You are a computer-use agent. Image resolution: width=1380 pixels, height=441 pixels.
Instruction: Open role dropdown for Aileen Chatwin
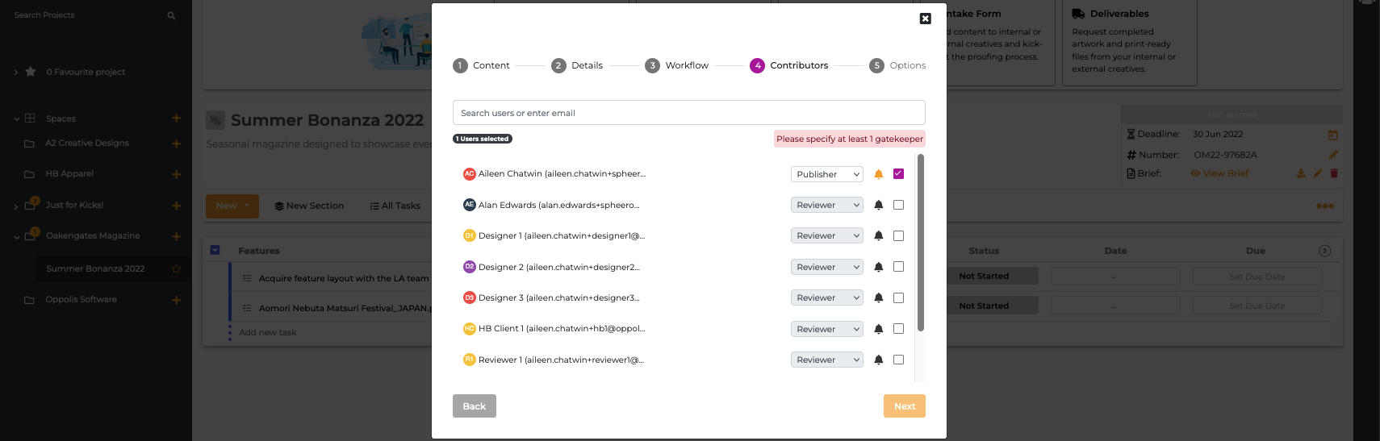(x=826, y=174)
